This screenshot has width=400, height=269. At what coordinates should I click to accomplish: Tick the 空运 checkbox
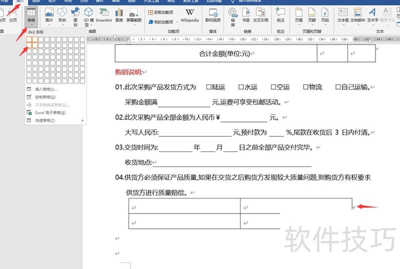pos(273,87)
